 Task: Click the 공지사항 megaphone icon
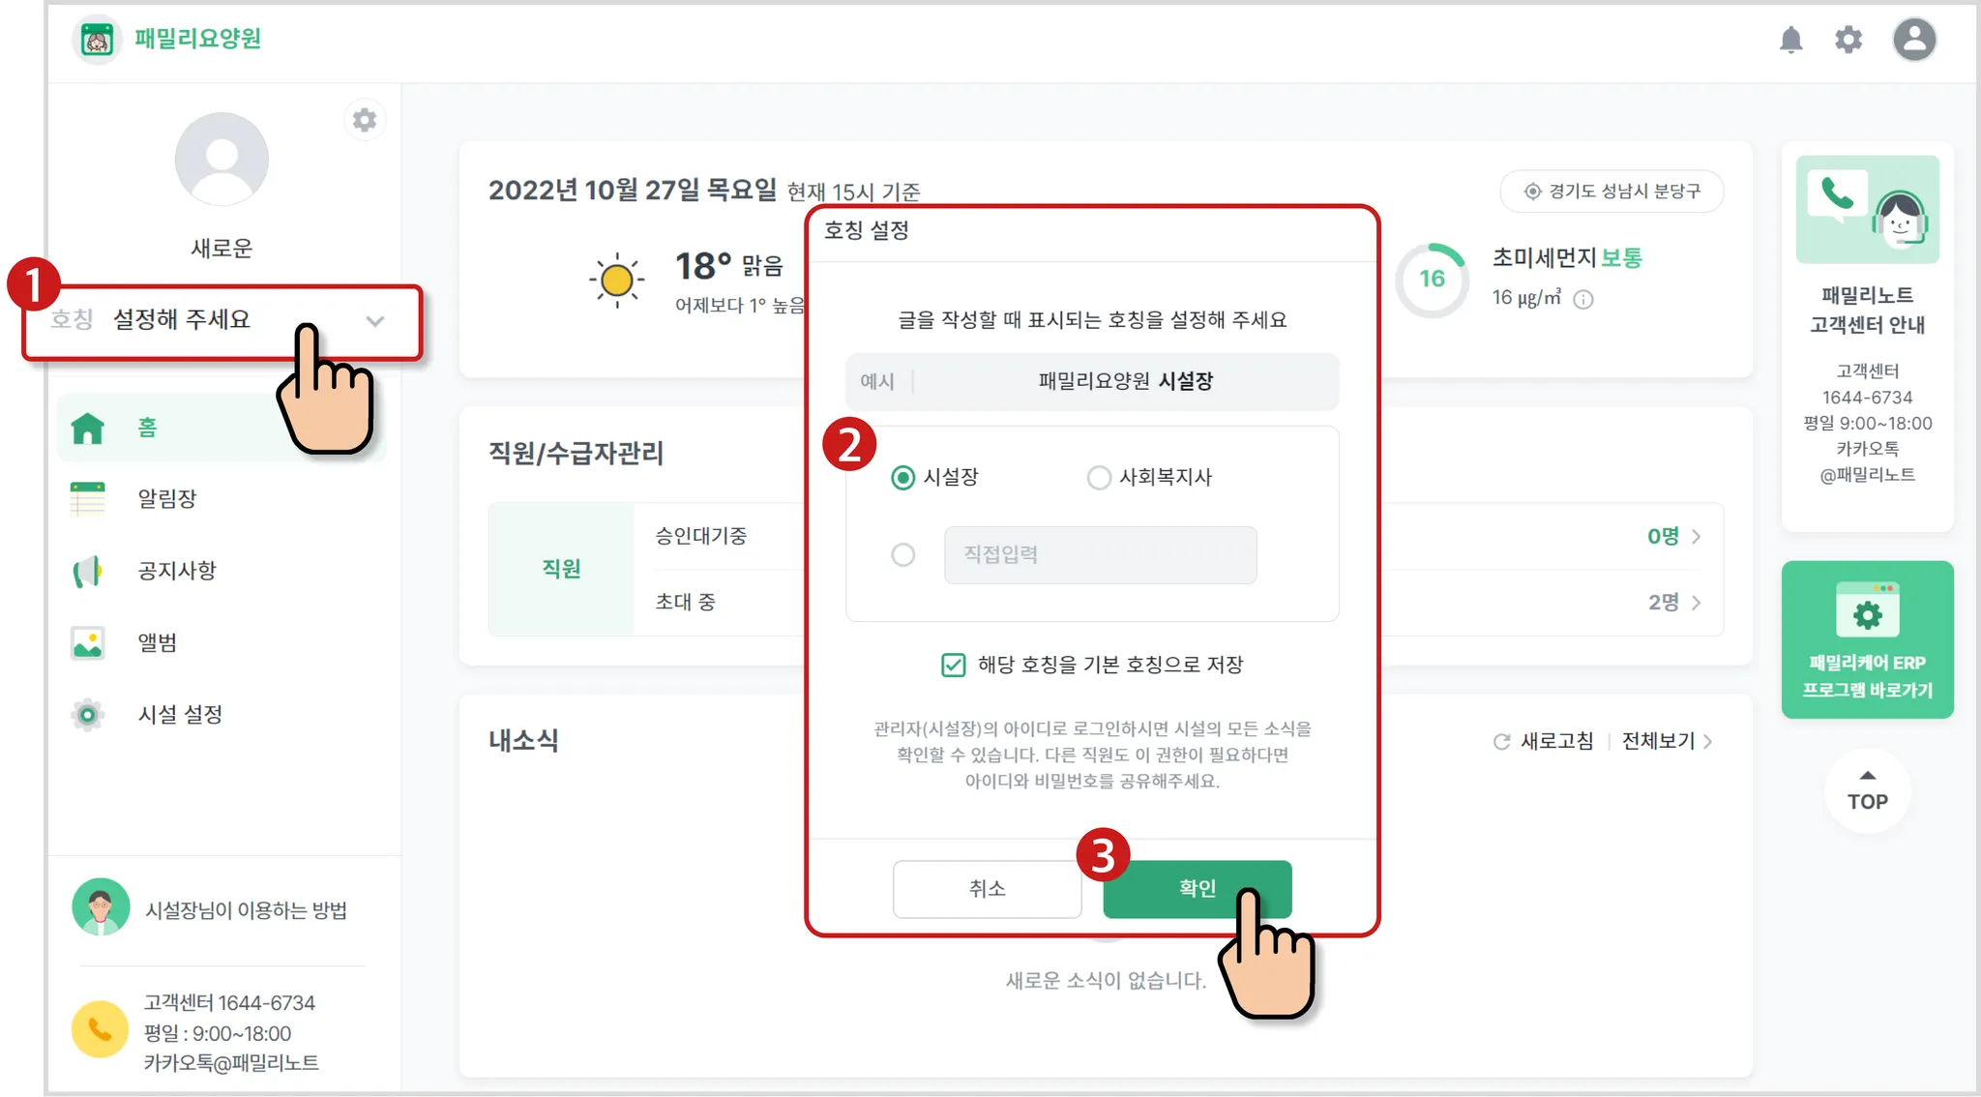pyautogui.click(x=88, y=571)
